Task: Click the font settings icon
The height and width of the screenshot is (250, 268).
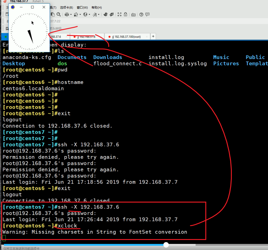Action: click(x=95, y=14)
